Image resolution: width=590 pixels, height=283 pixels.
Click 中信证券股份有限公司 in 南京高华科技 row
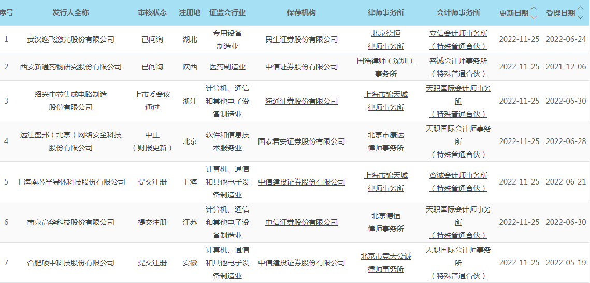tap(301, 222)
